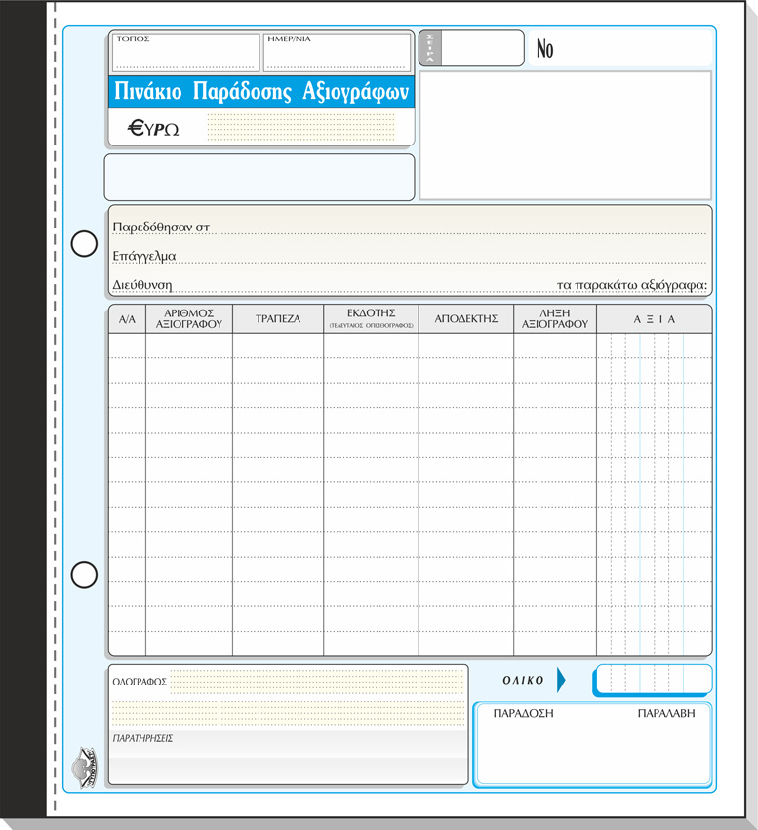The height and width of the screenshot is (830, 758).
Task: Click the ΕΚΔΟΤΗΣ column header
Action: [x=371, y=318]
